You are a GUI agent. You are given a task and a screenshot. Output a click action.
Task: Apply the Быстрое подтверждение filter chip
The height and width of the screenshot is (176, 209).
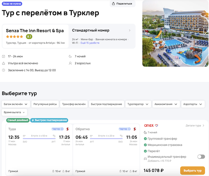click(x=106, y=104)
